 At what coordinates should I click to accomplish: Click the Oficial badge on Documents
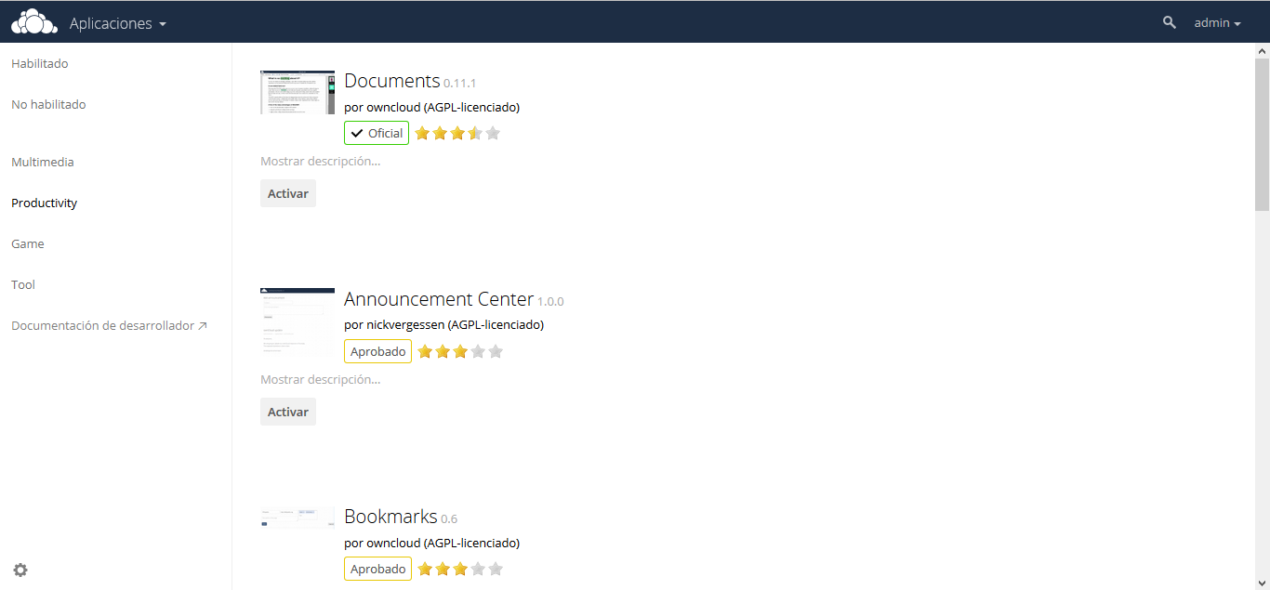tap(377, 133)
